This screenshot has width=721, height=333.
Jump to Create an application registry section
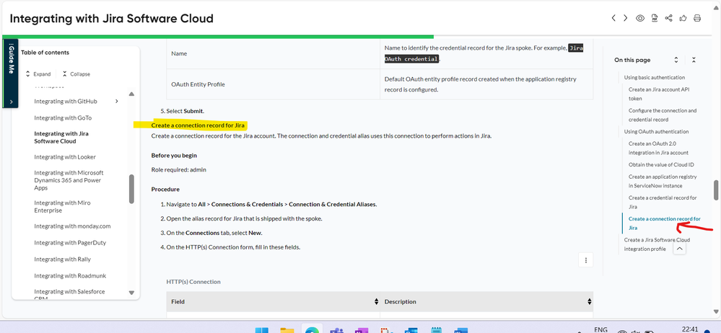point(663,181)
